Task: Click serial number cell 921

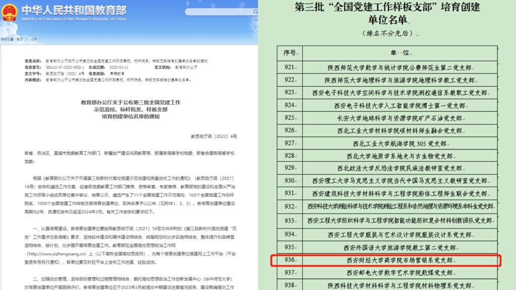Action: (290, 67)
